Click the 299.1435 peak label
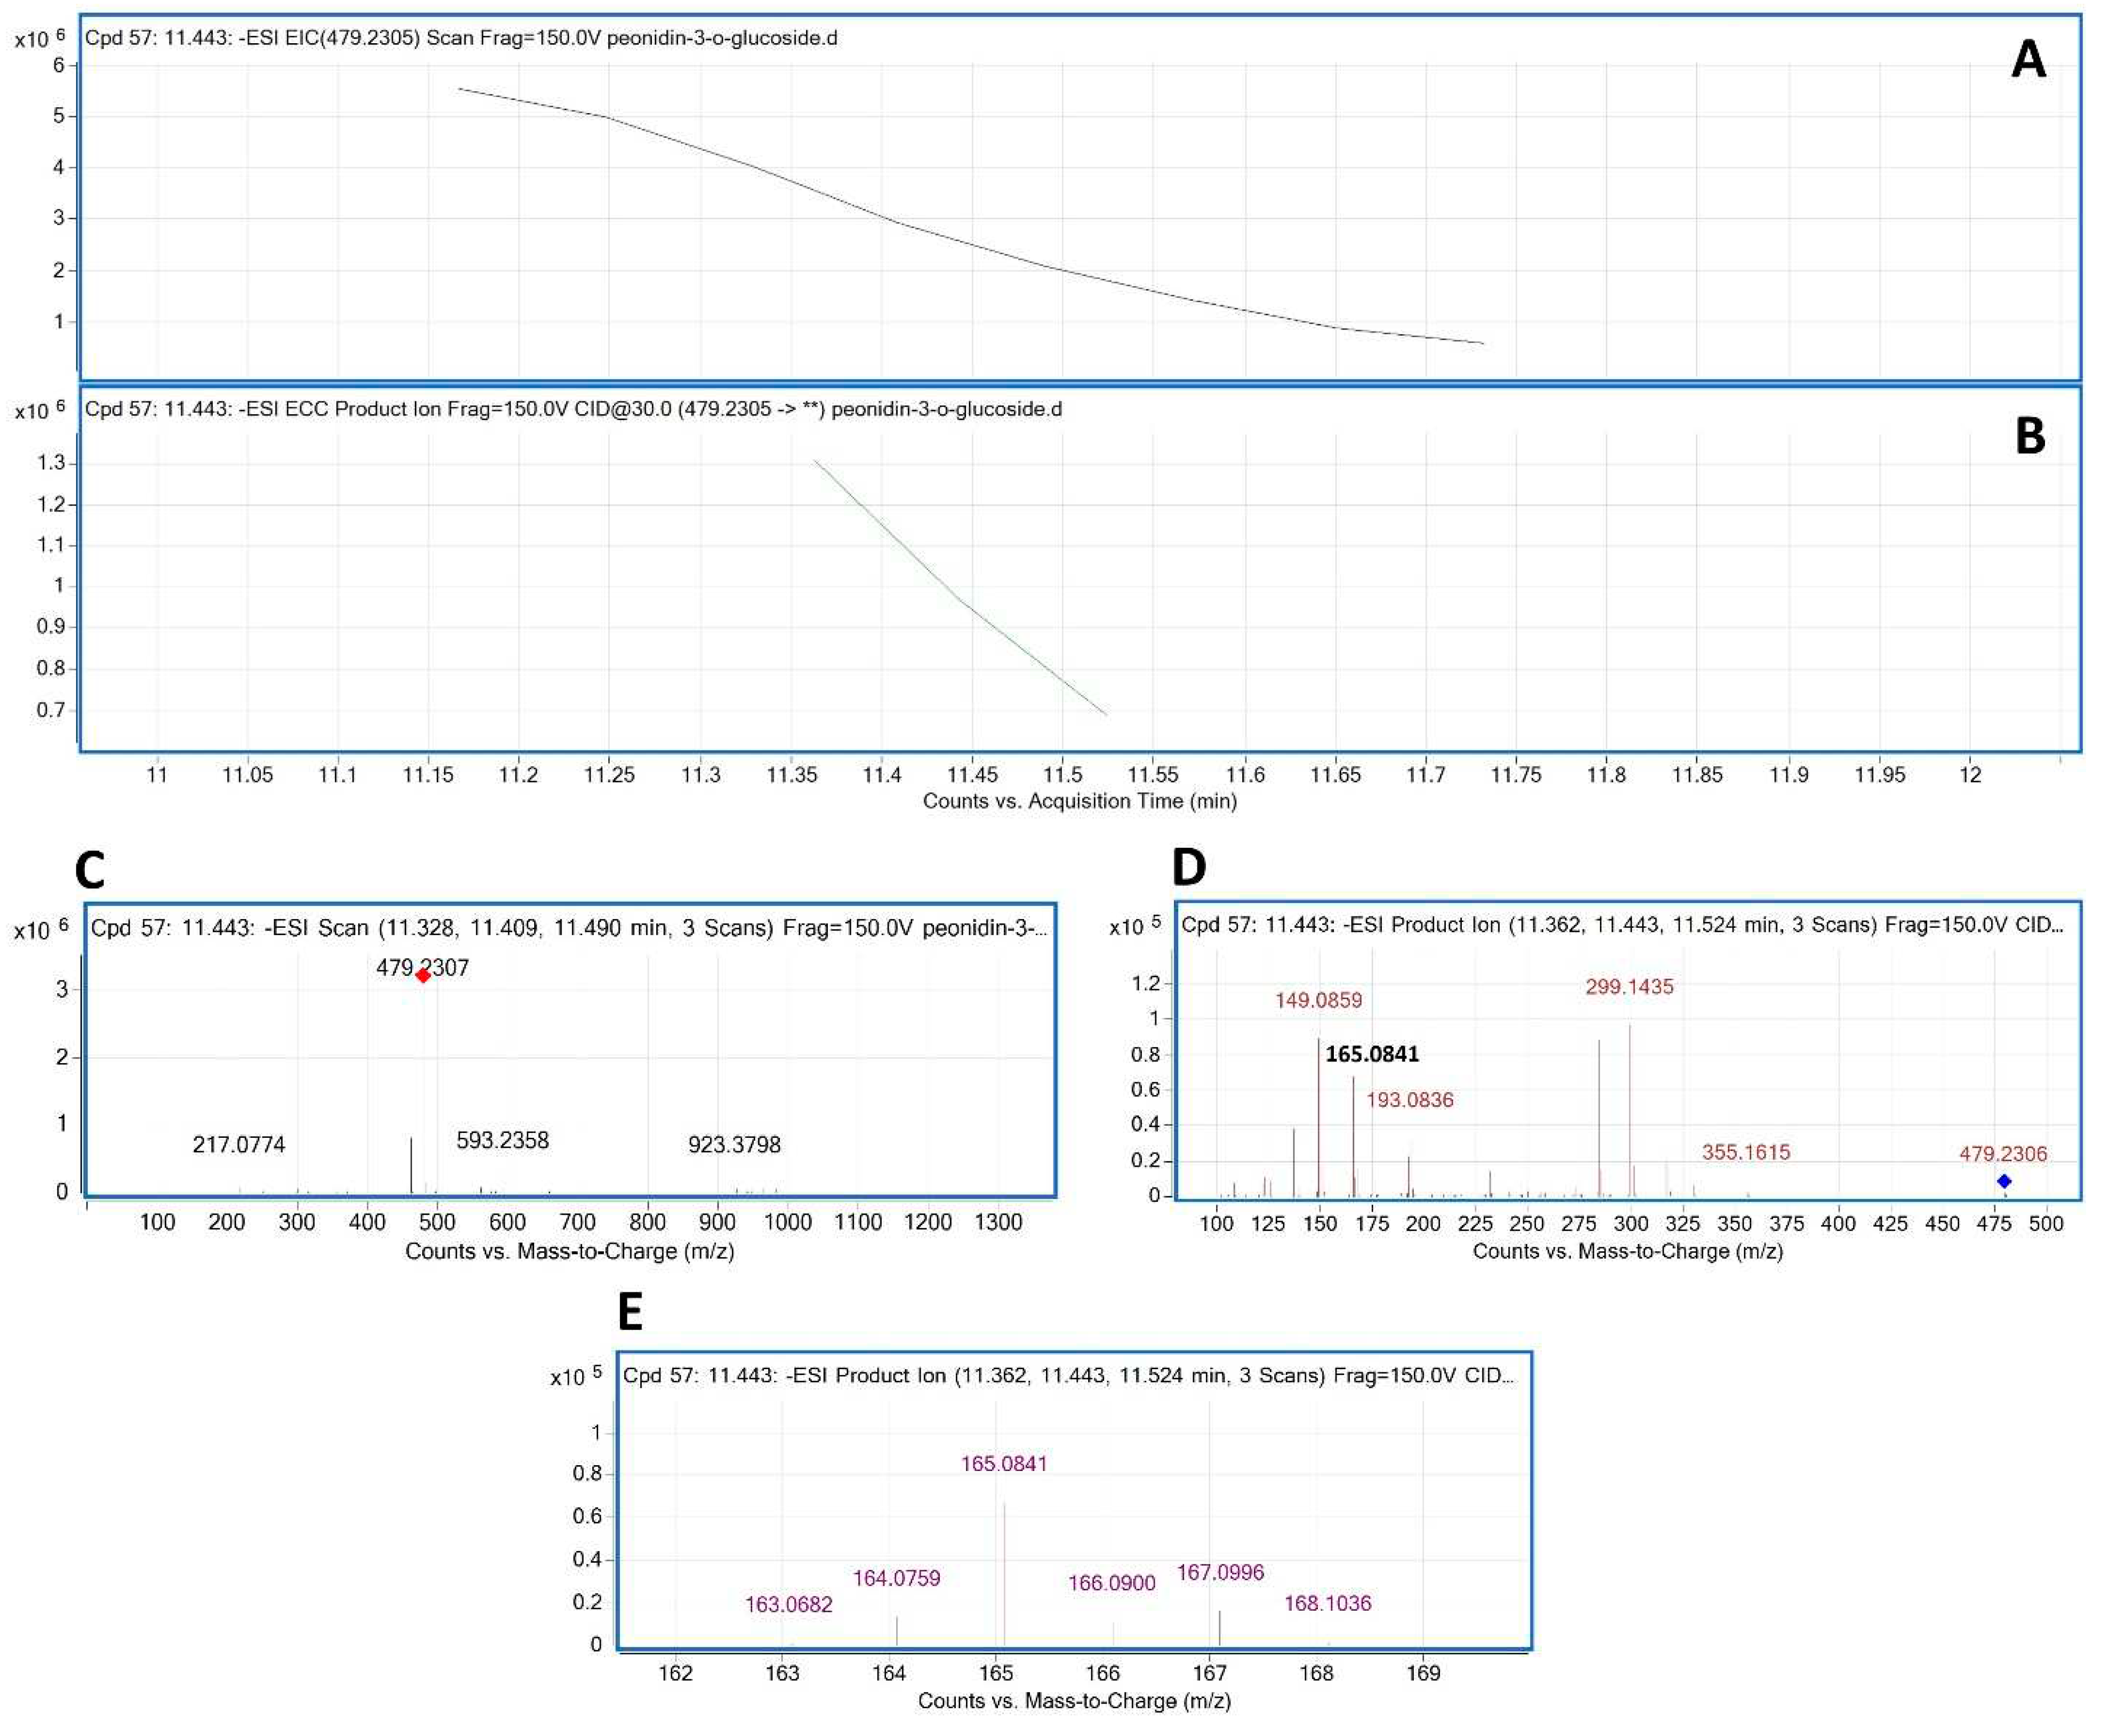Screen dimensions: 2101x1736 point(1629,987)
